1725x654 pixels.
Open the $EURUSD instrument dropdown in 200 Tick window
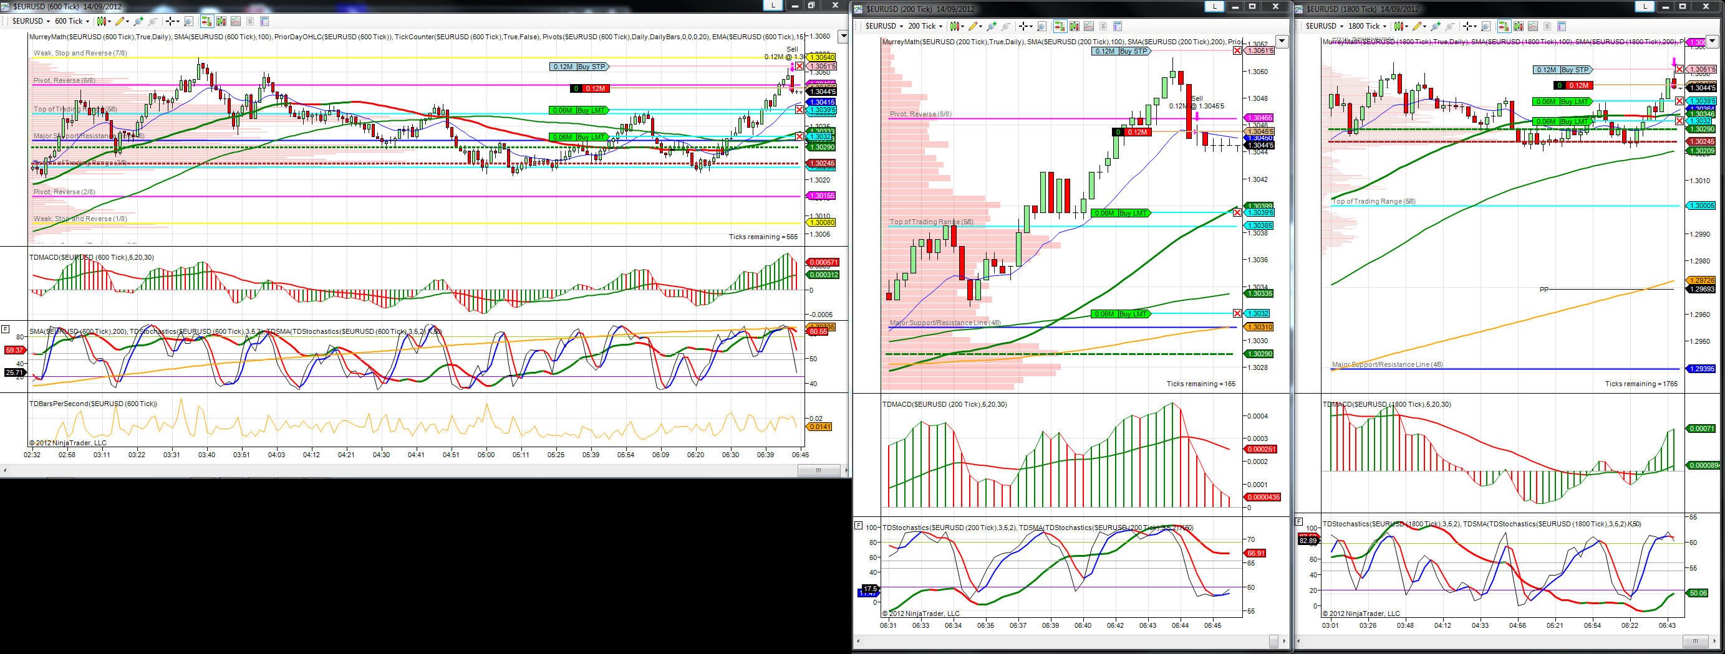884,26
